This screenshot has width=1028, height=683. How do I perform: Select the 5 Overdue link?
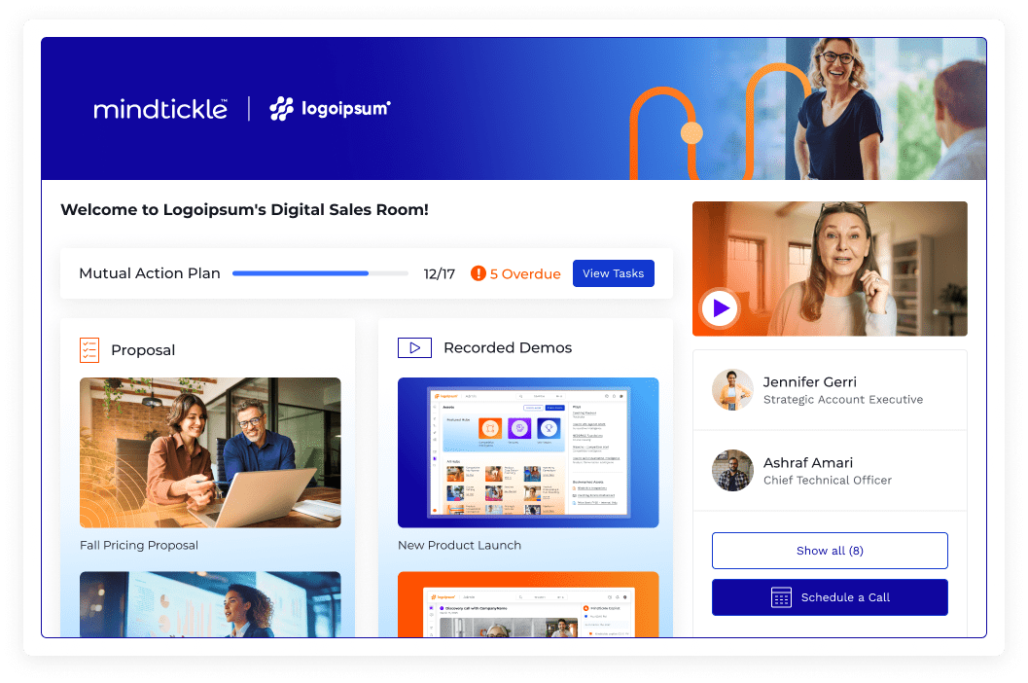525,274
